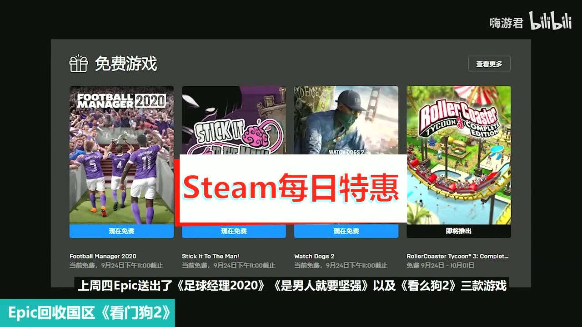Open the Football Manager 2020 title link
582x327 pixels.
click(x=103, y=256)
